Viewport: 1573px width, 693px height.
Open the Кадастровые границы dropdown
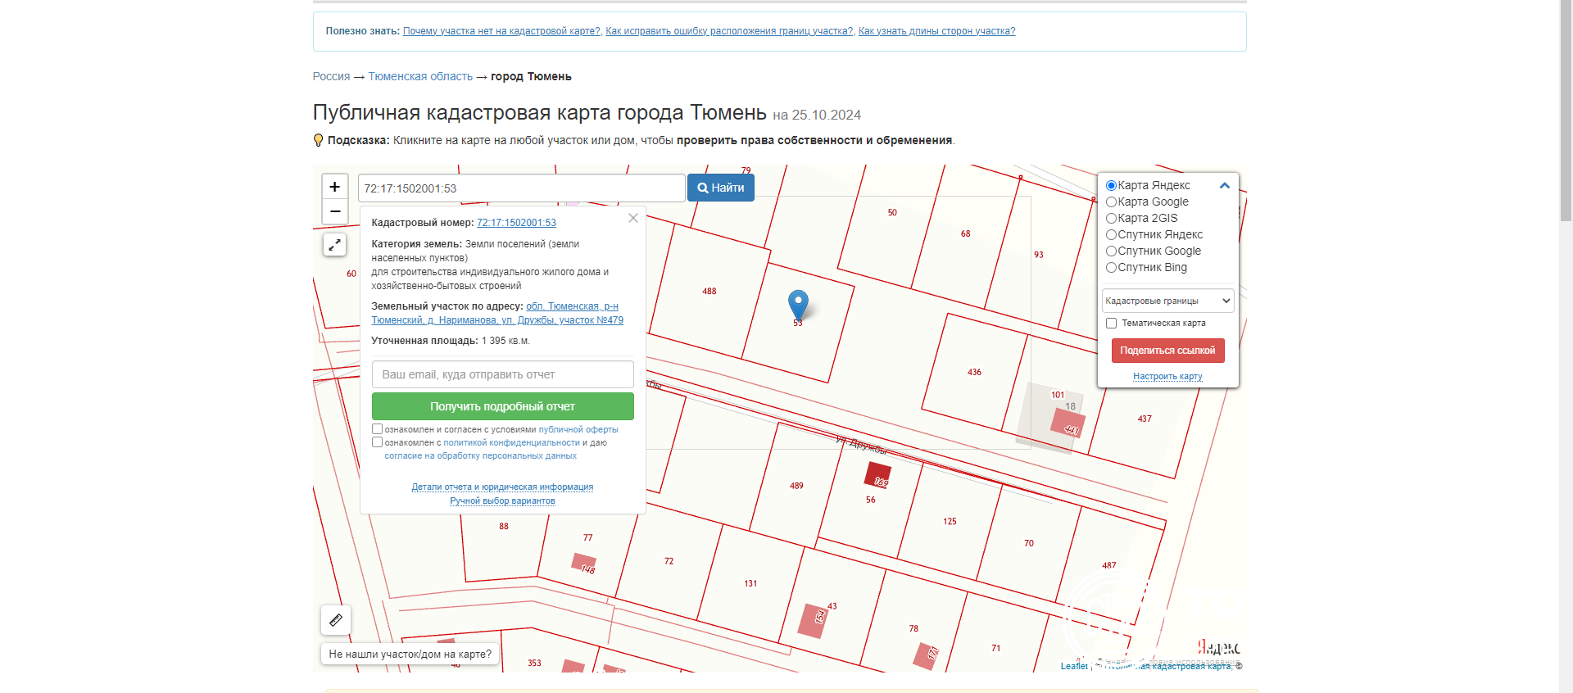(1167, 301)
